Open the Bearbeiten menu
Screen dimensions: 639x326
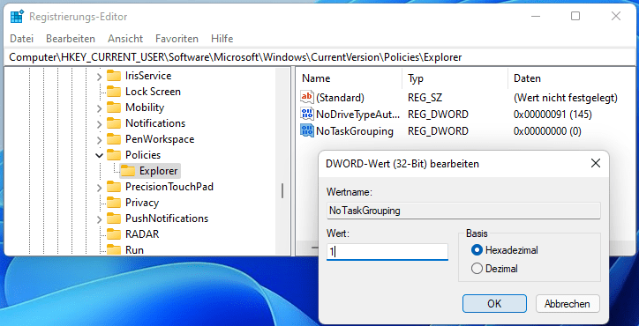coord(71,39)
